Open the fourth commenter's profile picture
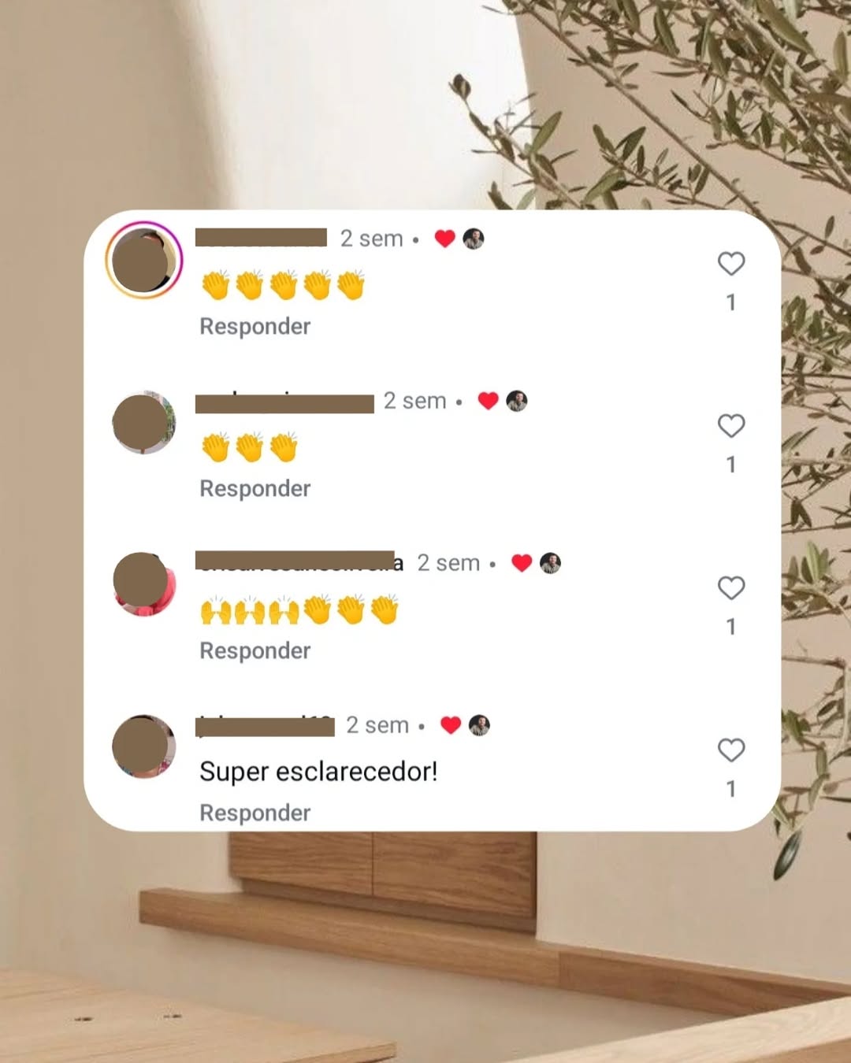Screen dimensions: 851x1063 click(x=143, y=746)
